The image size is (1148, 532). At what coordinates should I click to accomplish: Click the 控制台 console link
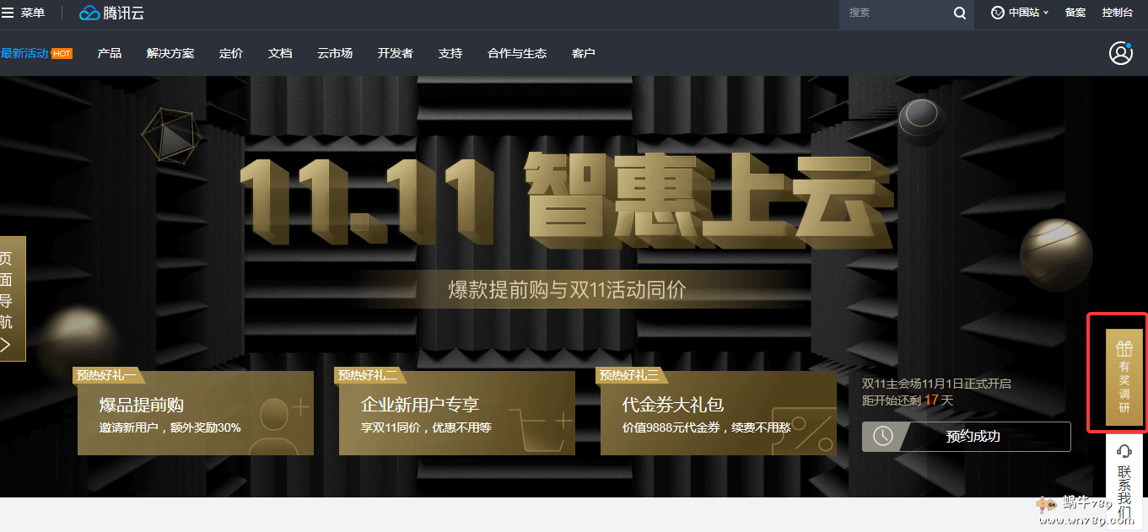pos(1117,13)
